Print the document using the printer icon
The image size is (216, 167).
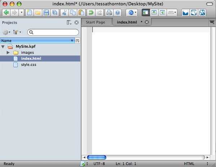109,13
